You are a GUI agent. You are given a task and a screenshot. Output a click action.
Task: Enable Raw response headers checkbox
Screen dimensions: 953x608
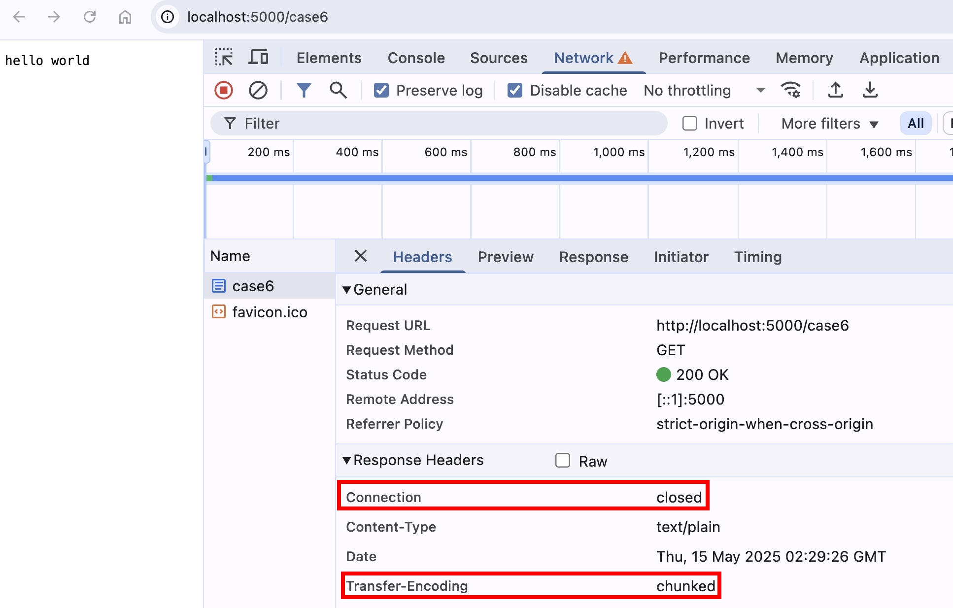[x=563, y=460]
